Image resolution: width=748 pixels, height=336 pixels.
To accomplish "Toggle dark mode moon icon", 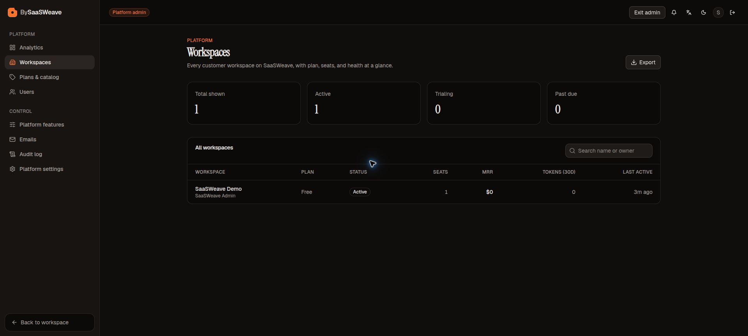I will (x=704, y=12).
